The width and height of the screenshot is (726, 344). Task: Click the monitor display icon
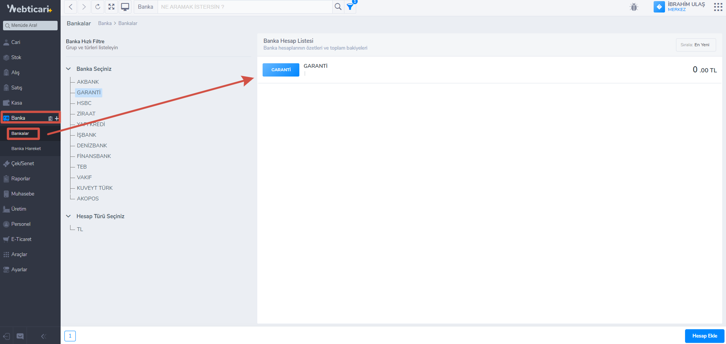[x=125, y=7]
